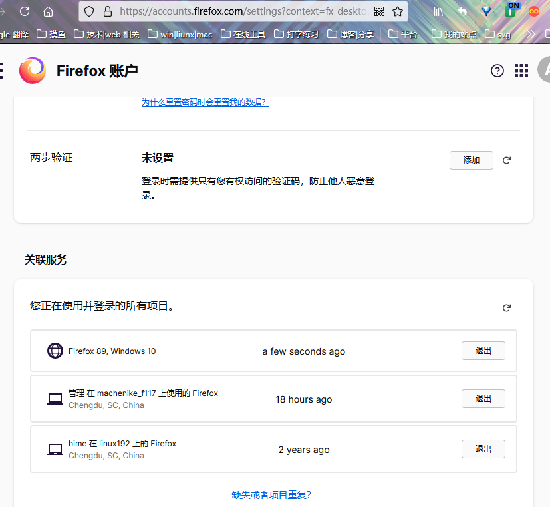Go to browser home page icon

pyautogui.click(x=48, y=11)
